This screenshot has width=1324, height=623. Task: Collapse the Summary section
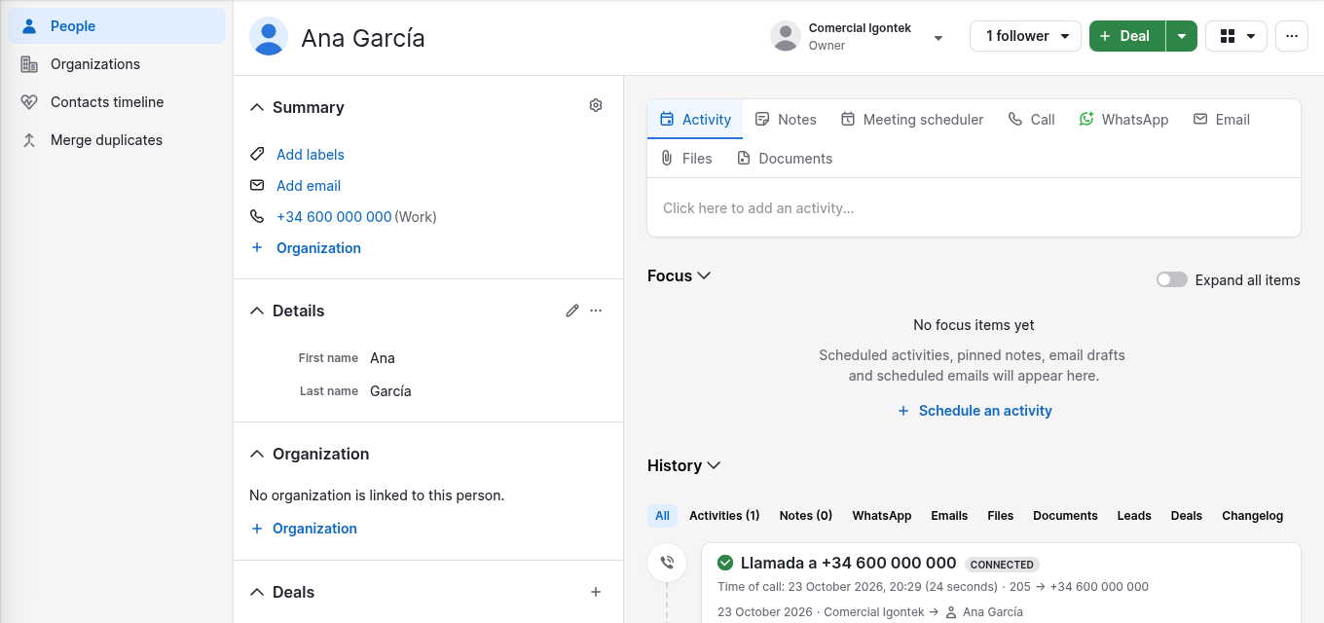[x=257, y=107]
